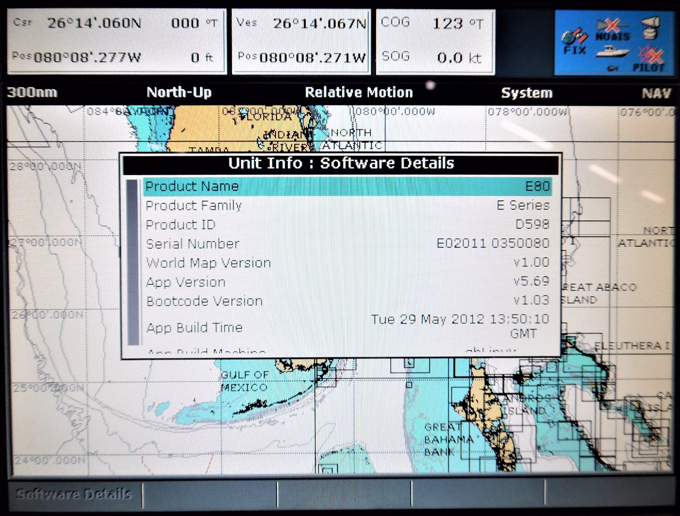Image resolution: width=680 pixels, height=516 pixels.
Task: Click the cursor position data box
Action: (x=116, y=41)
